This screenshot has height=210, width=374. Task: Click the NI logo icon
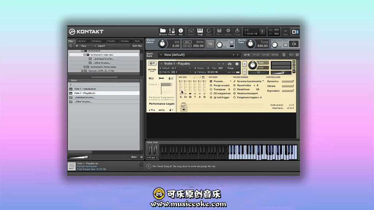click(295, 32)
